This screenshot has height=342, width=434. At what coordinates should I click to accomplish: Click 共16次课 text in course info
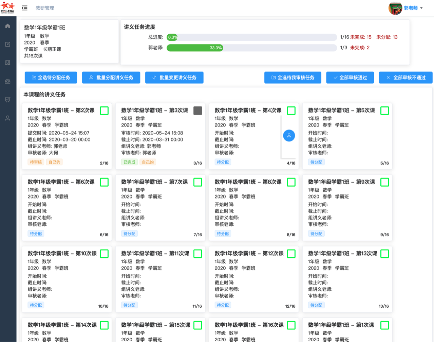[33, 56]
